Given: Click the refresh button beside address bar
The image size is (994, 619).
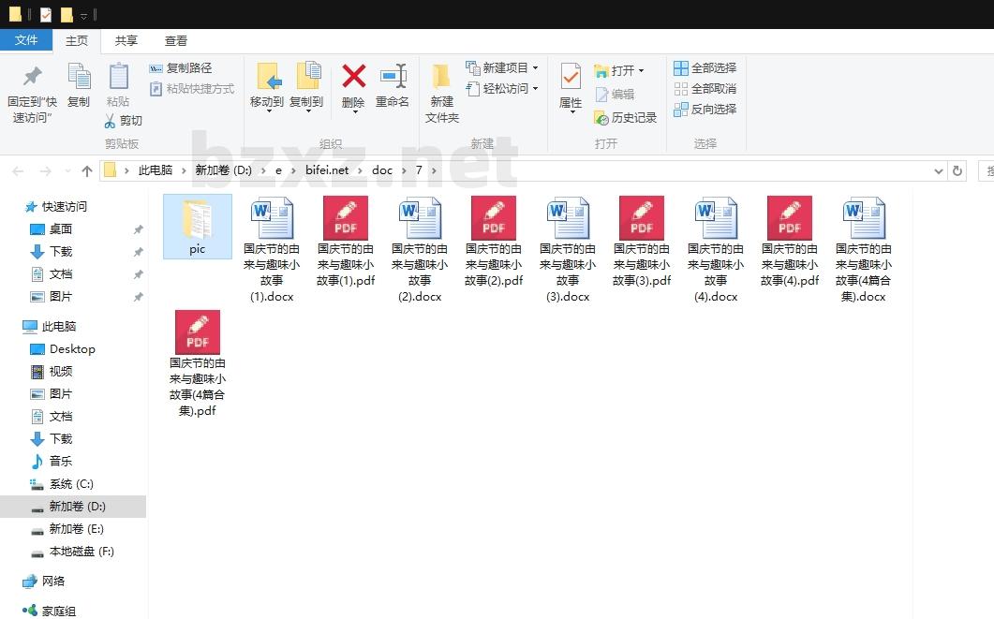Looking at the screenshot, I should coord(957,171).
